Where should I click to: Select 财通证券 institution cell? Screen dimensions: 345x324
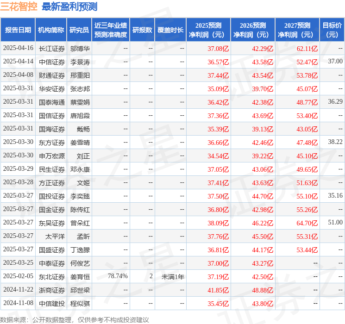[52, 75]
